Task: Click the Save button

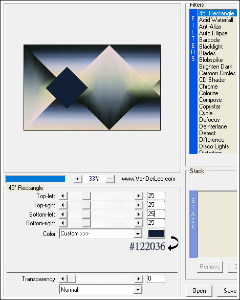Action: point(229,291)
